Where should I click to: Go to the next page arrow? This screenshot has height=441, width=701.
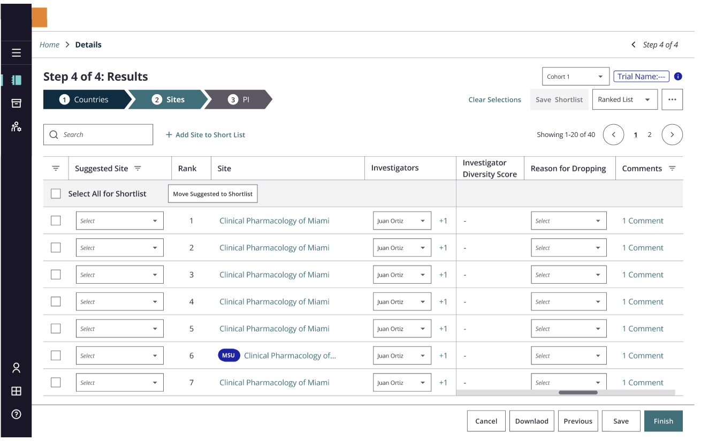(x=672, y=135)
